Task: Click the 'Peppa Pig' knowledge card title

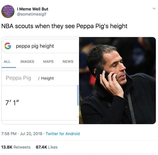Action: (18, 78)
